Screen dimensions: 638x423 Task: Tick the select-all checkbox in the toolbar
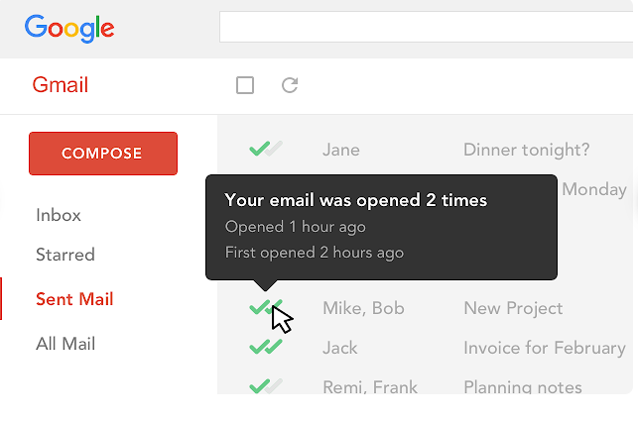245,86
